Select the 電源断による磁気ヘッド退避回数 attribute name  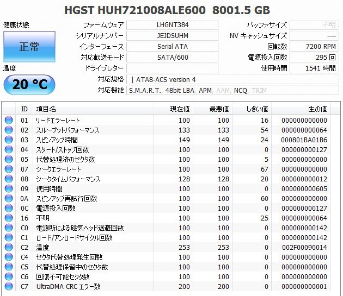pyautogui.click(x=80, y=228)
